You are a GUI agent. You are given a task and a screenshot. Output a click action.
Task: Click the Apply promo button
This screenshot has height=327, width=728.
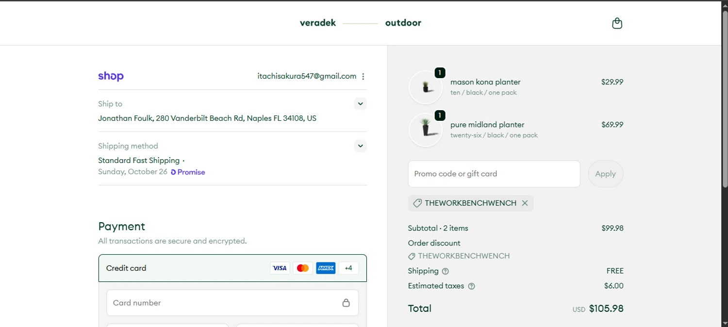[605, 174]
